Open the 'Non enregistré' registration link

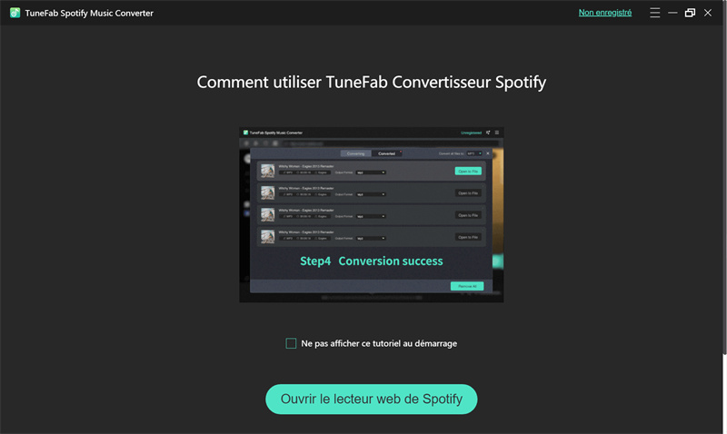tap(605, 13)
